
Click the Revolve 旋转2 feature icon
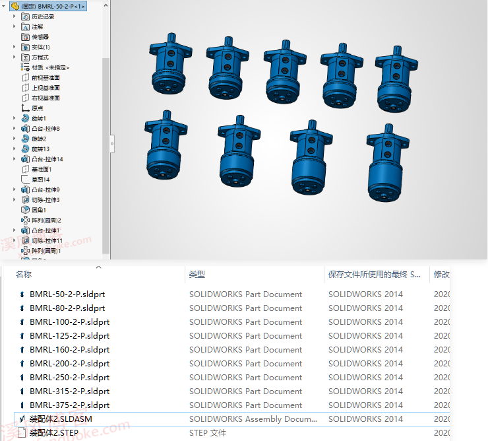(x=25, y=139)
